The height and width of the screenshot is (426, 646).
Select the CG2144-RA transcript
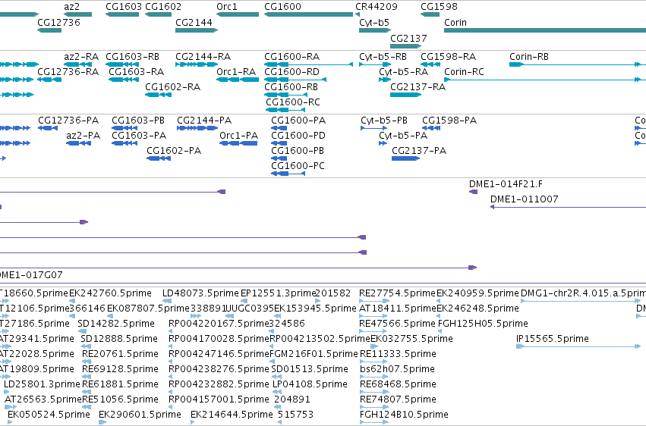tap(197, 64)
